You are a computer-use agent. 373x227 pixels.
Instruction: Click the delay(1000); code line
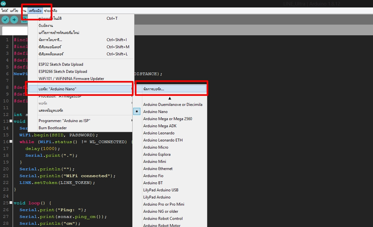(43, 149)
